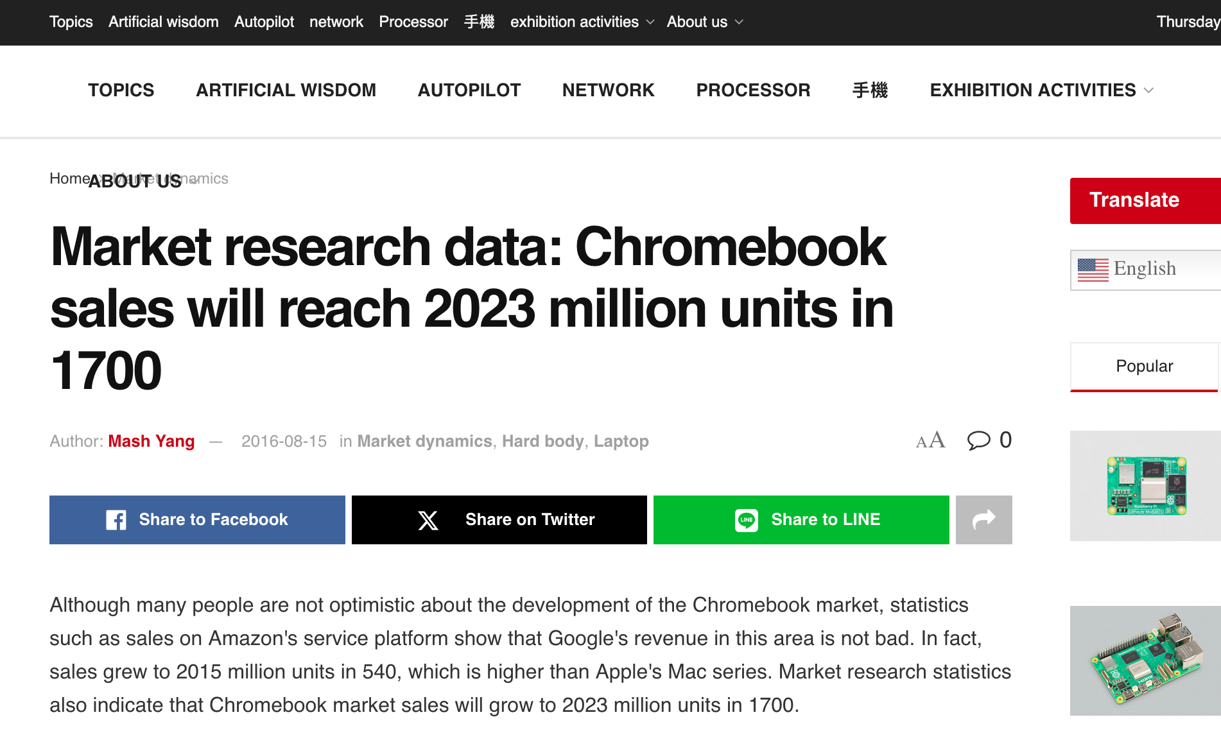The width and height of the screenshot is (1221, 742).
Task: Go to Home breadcrumb link
Action: point(69,178)
